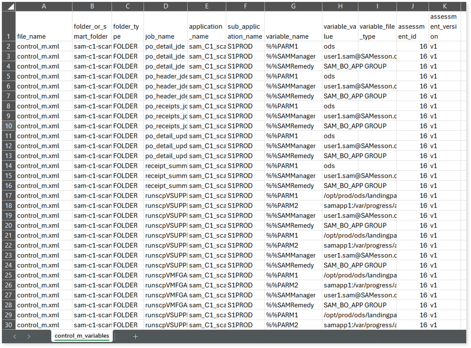The width and height of the screenshot is (471, 348).
Task: Click the sub_application_name header cell
Action: coord(245,26)
